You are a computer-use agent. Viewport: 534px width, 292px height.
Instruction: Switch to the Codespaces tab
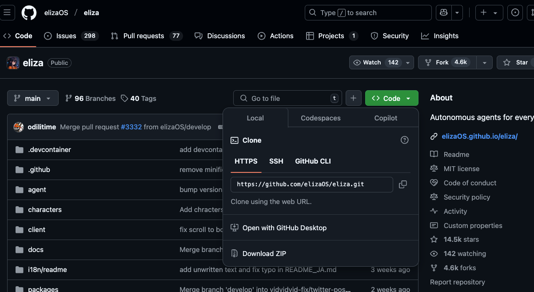click(x=320, y=118)
